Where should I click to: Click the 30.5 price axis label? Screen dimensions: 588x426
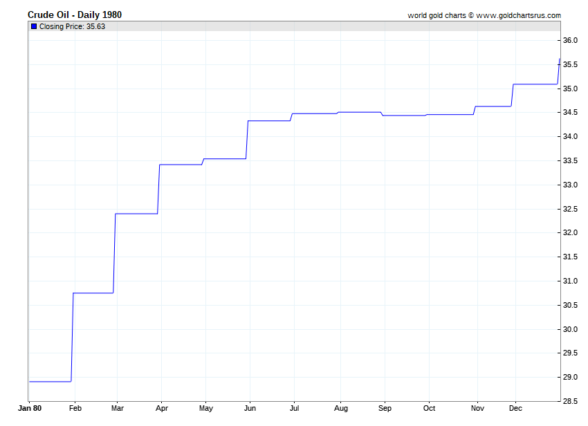coord(569,305)
